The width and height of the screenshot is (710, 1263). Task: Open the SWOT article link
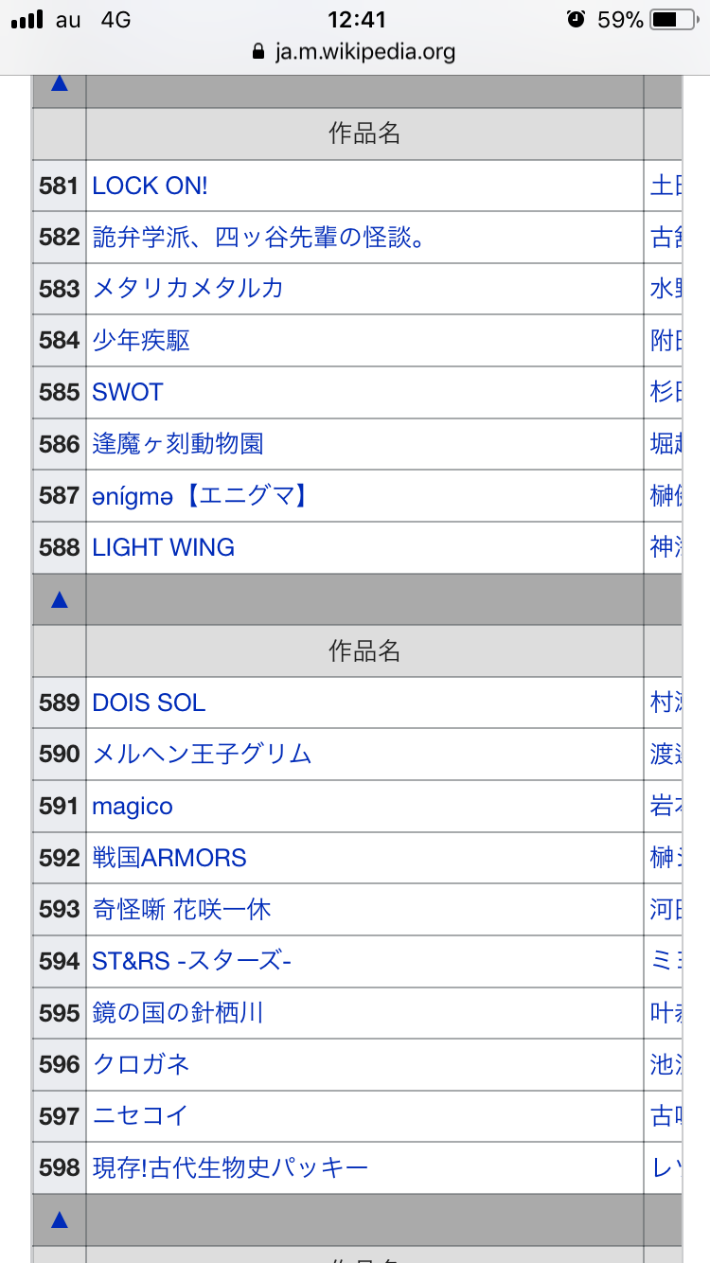[128, 392]
